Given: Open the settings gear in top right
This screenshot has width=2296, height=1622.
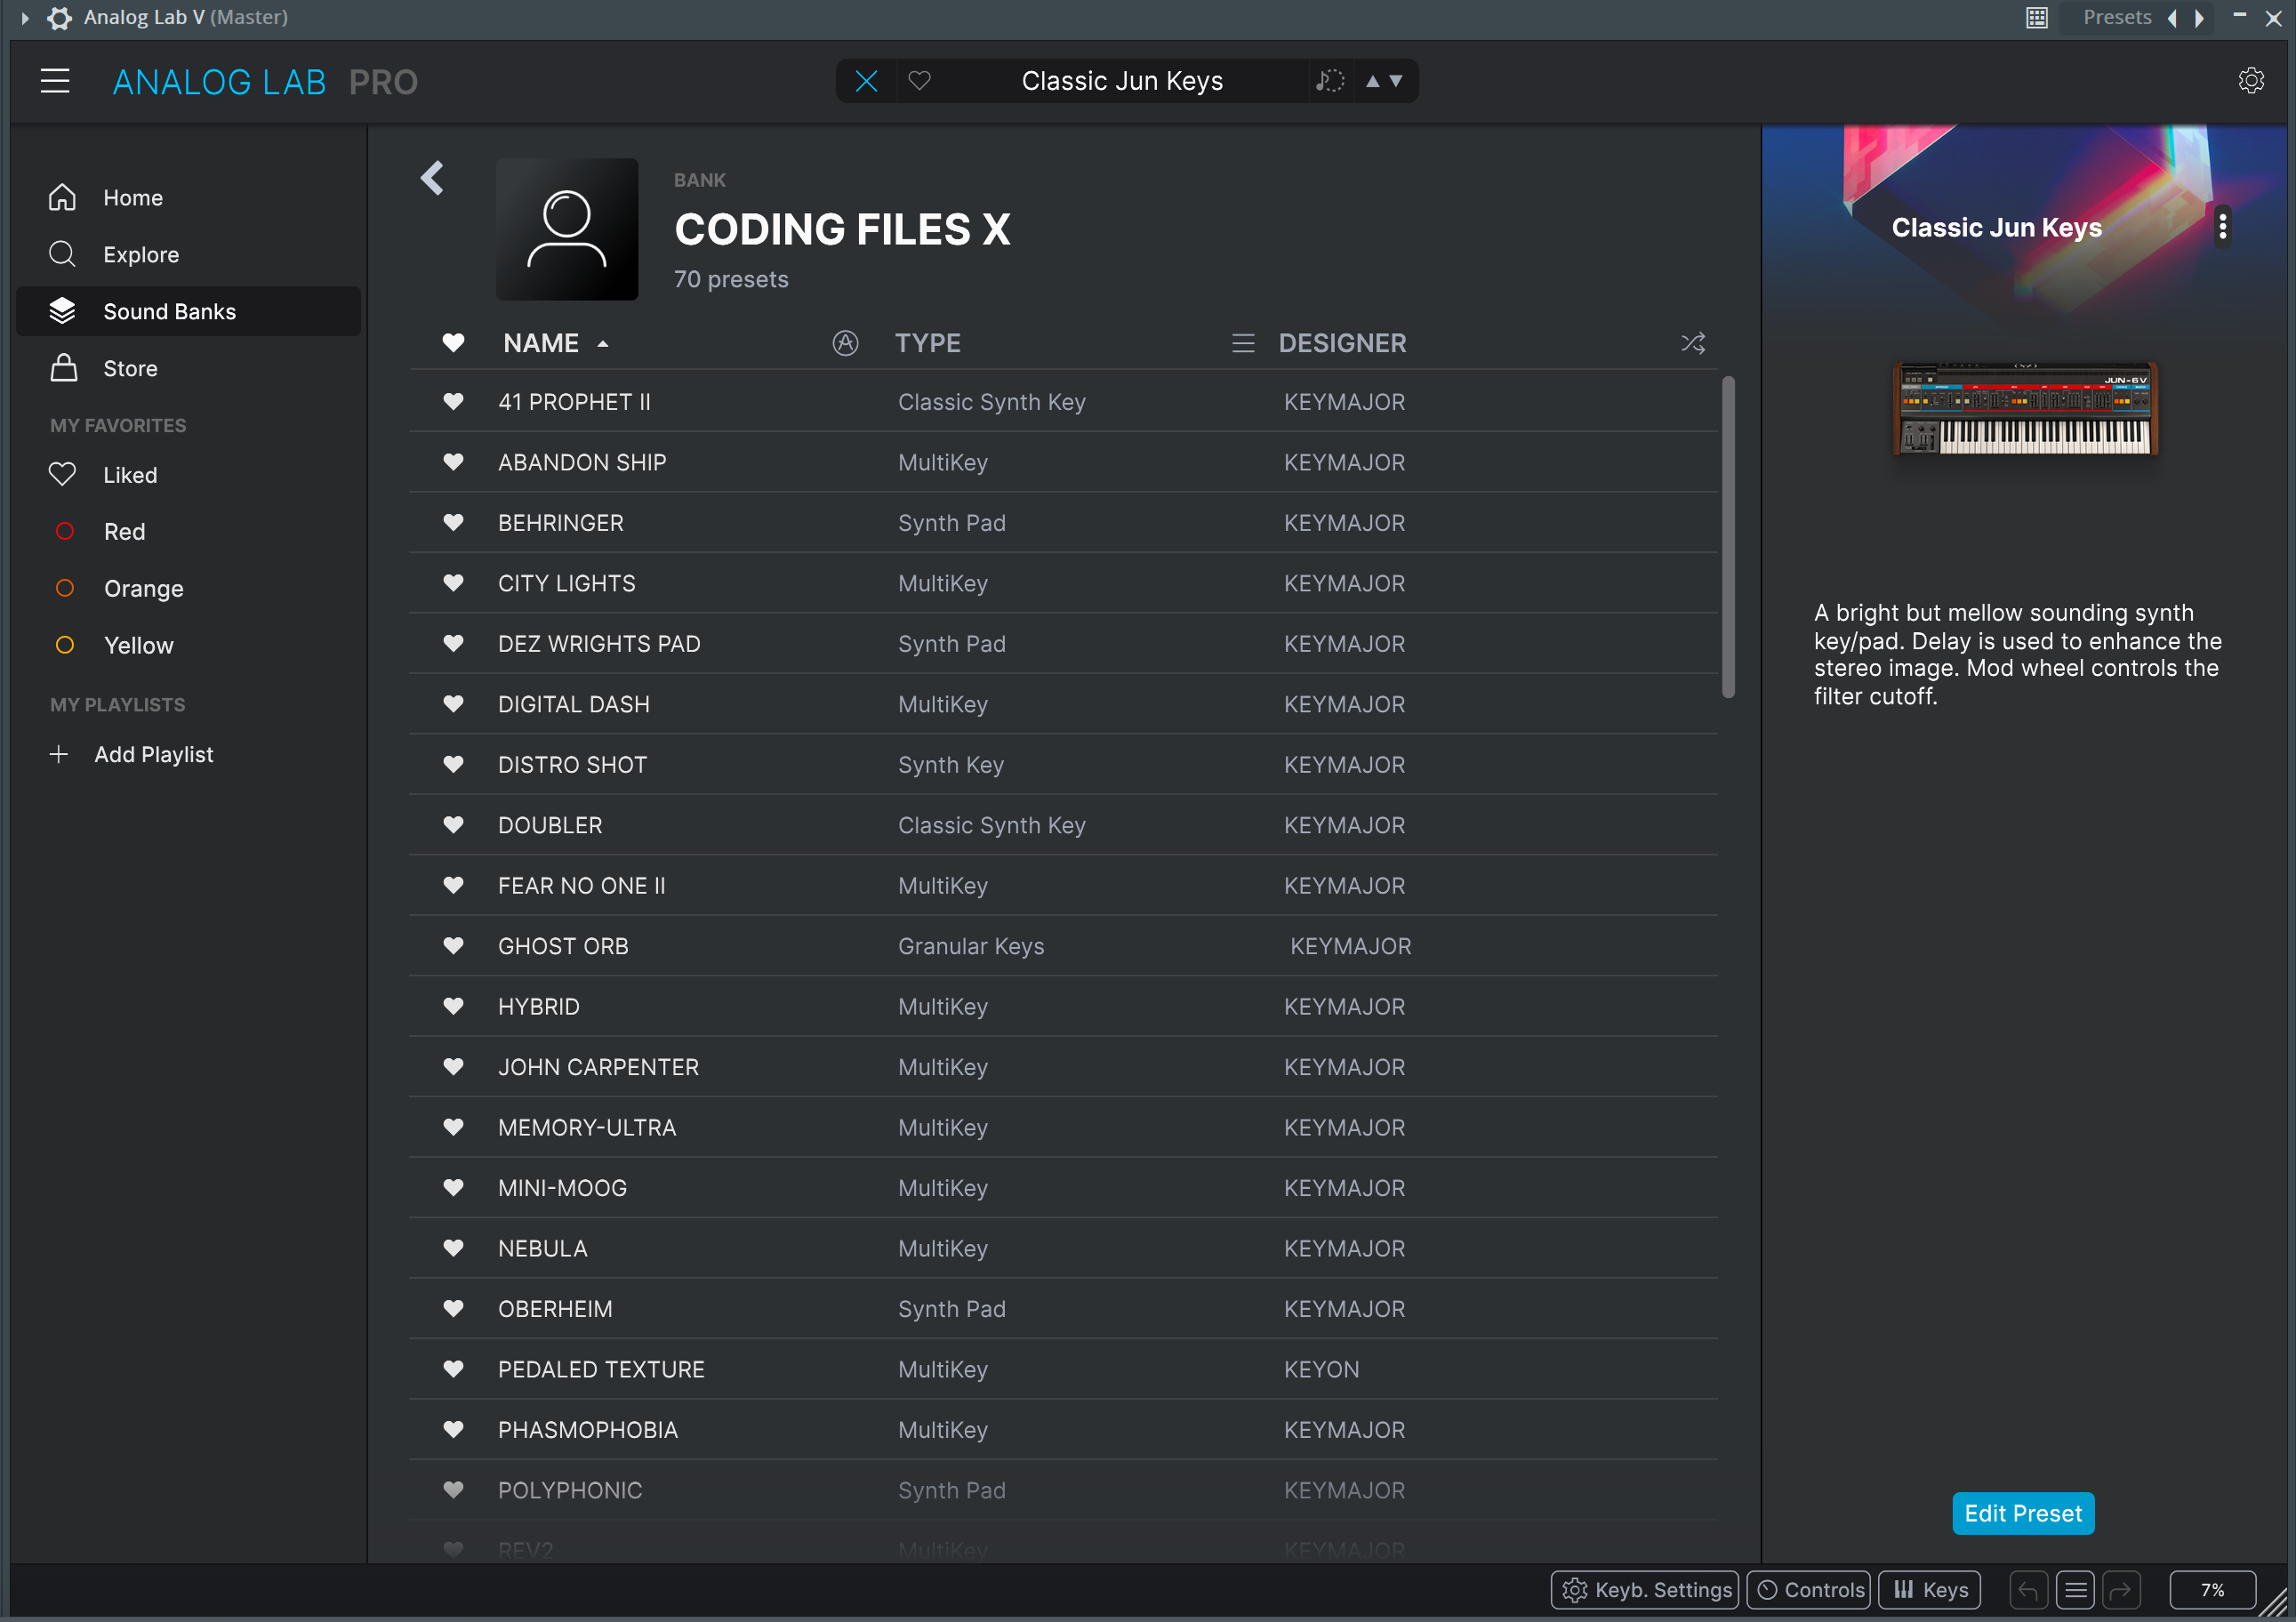Looking at the screenshot, I should [2251, 81].
